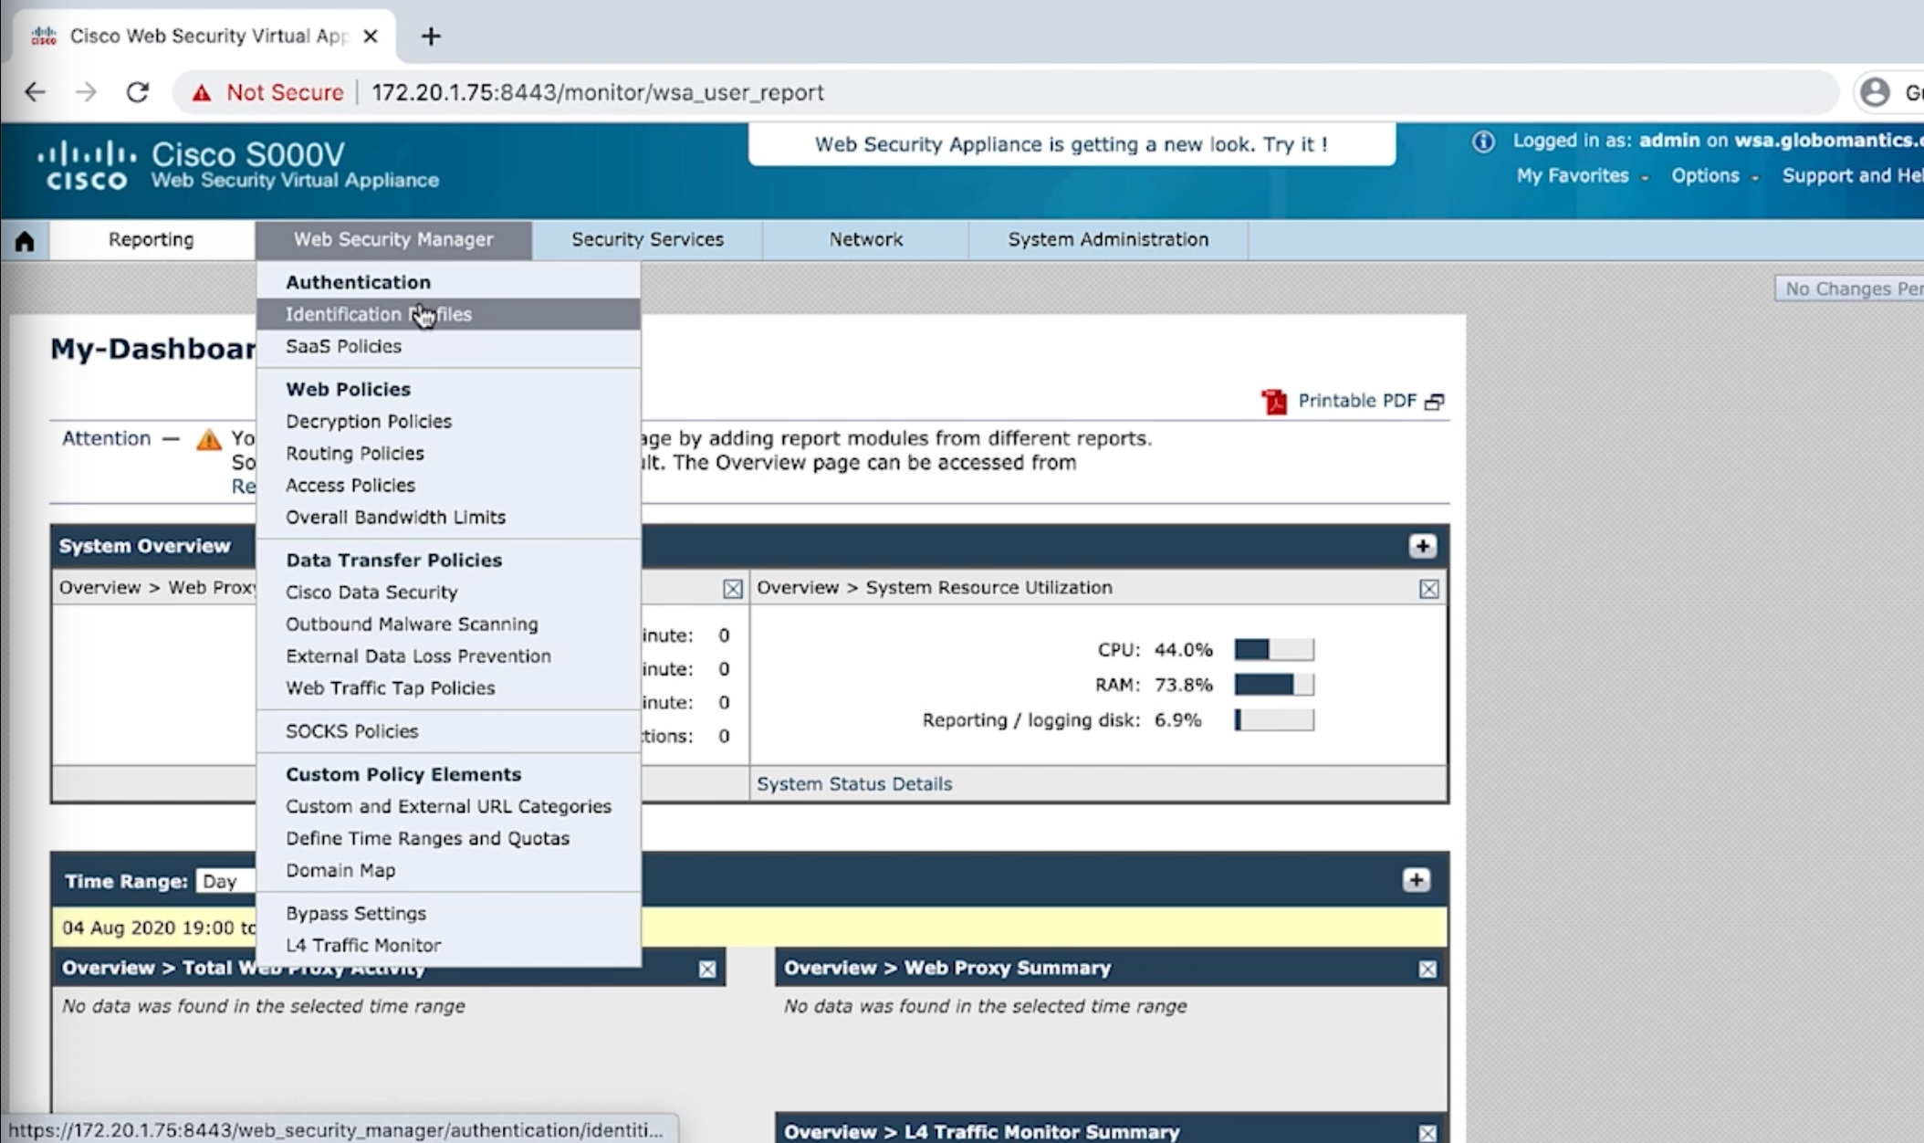
Task: Select SaaS Policies menu entry
Action: click(x=448, y=346)
